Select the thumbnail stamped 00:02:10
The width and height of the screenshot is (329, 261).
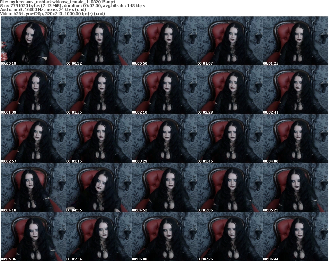click(x=164, y=90)
